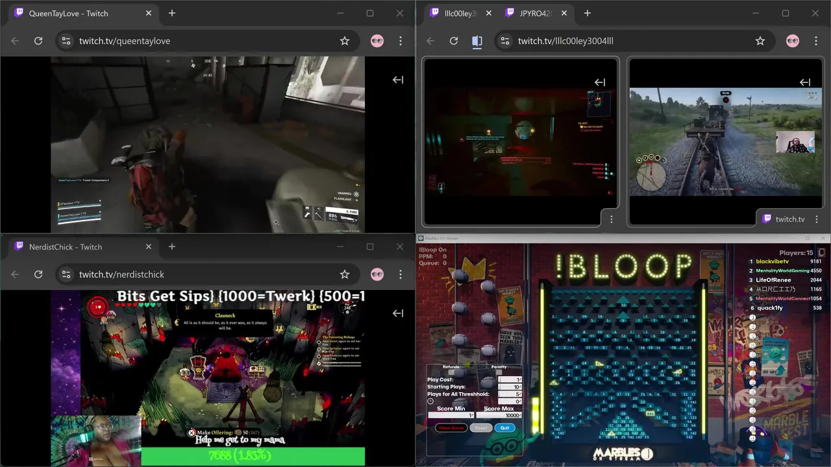The height and width of the screenshot is (467, 831).
Task: Close the JPYRO420 tab
Action: coord(564,13)
